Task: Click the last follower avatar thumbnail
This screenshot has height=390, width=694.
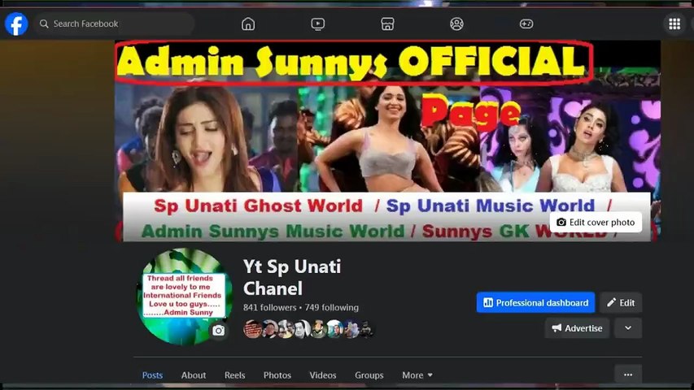Action: [x=367, y=329]
